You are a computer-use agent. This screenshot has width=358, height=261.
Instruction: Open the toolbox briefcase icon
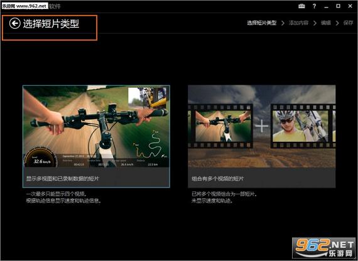(301, 6)
